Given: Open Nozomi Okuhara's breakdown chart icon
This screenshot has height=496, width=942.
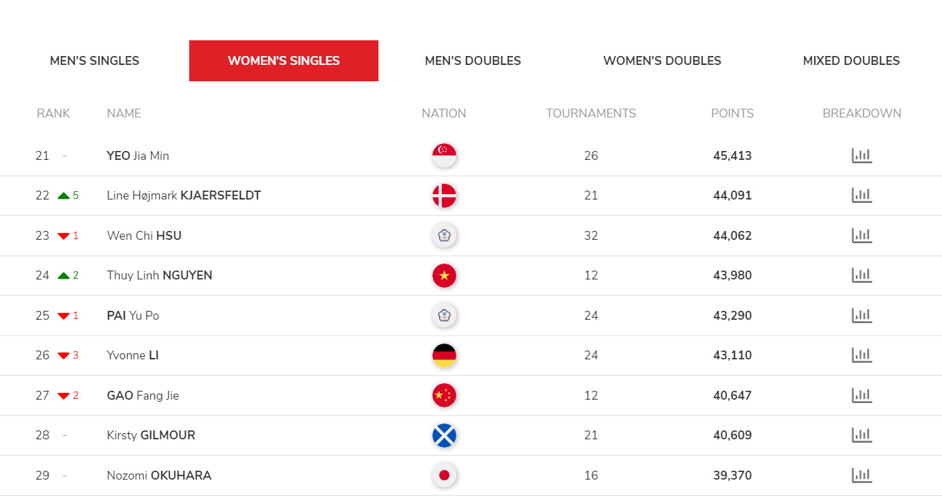Looking at the screenshot, I should tap(861, 476).
